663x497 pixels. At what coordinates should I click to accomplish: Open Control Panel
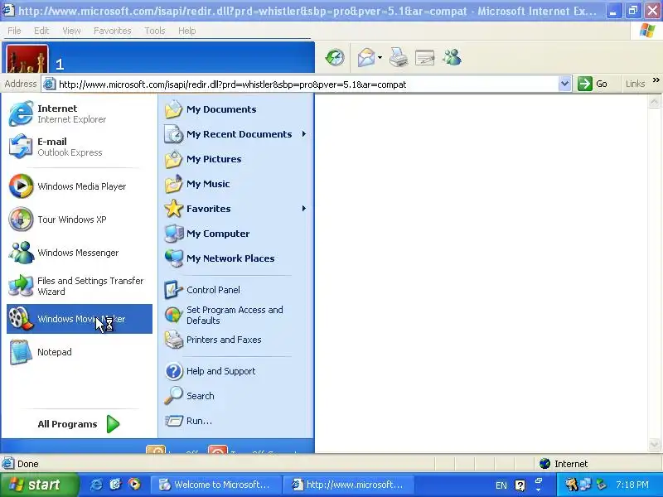236,290
